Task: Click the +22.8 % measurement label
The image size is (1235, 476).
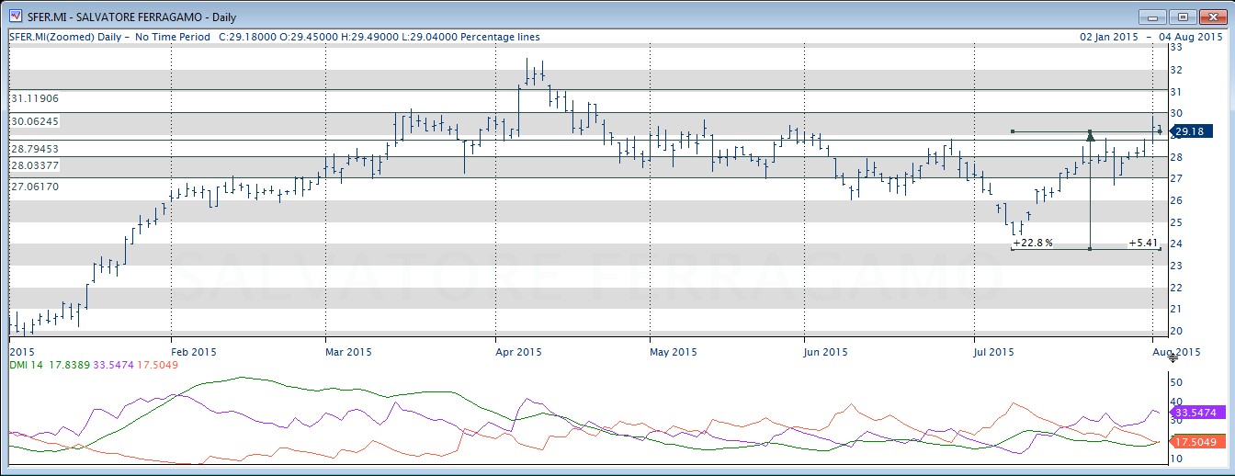Action: tap(1032, 243)
